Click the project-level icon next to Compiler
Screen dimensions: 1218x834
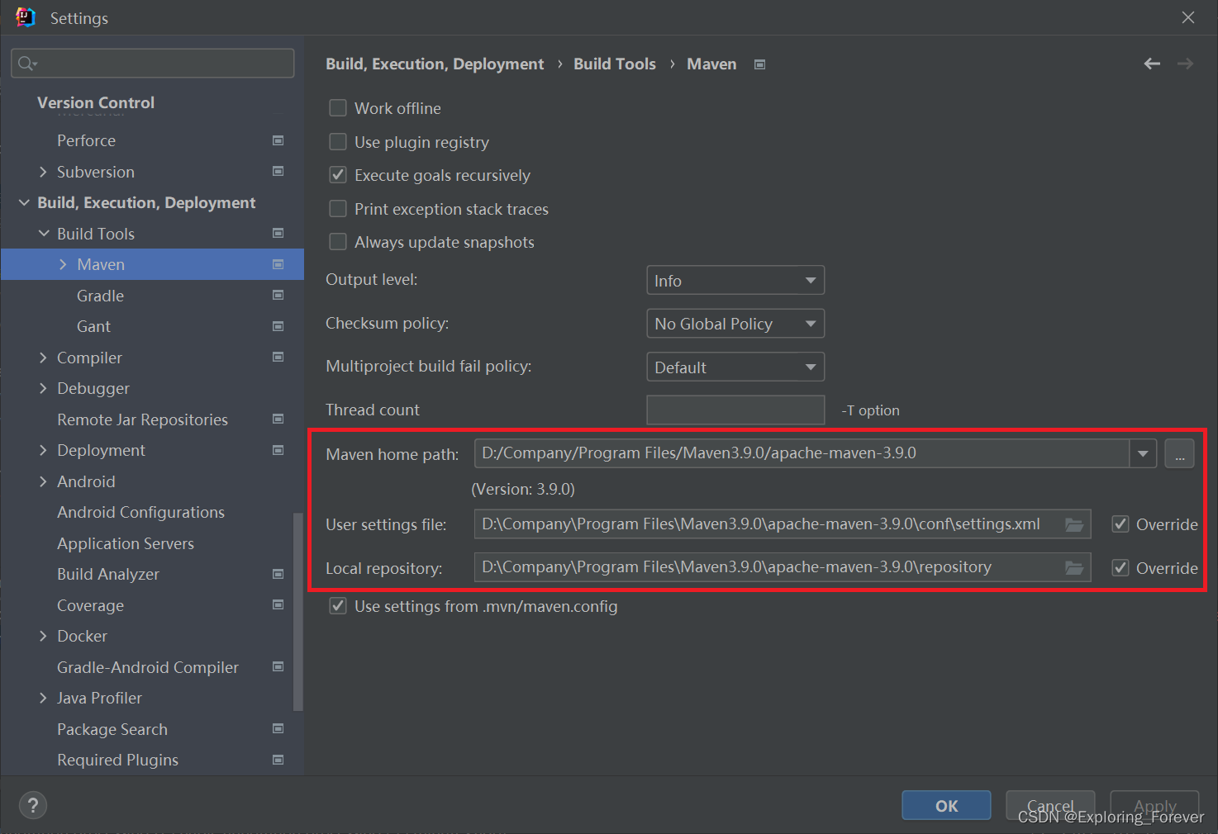tap(278, 357)
